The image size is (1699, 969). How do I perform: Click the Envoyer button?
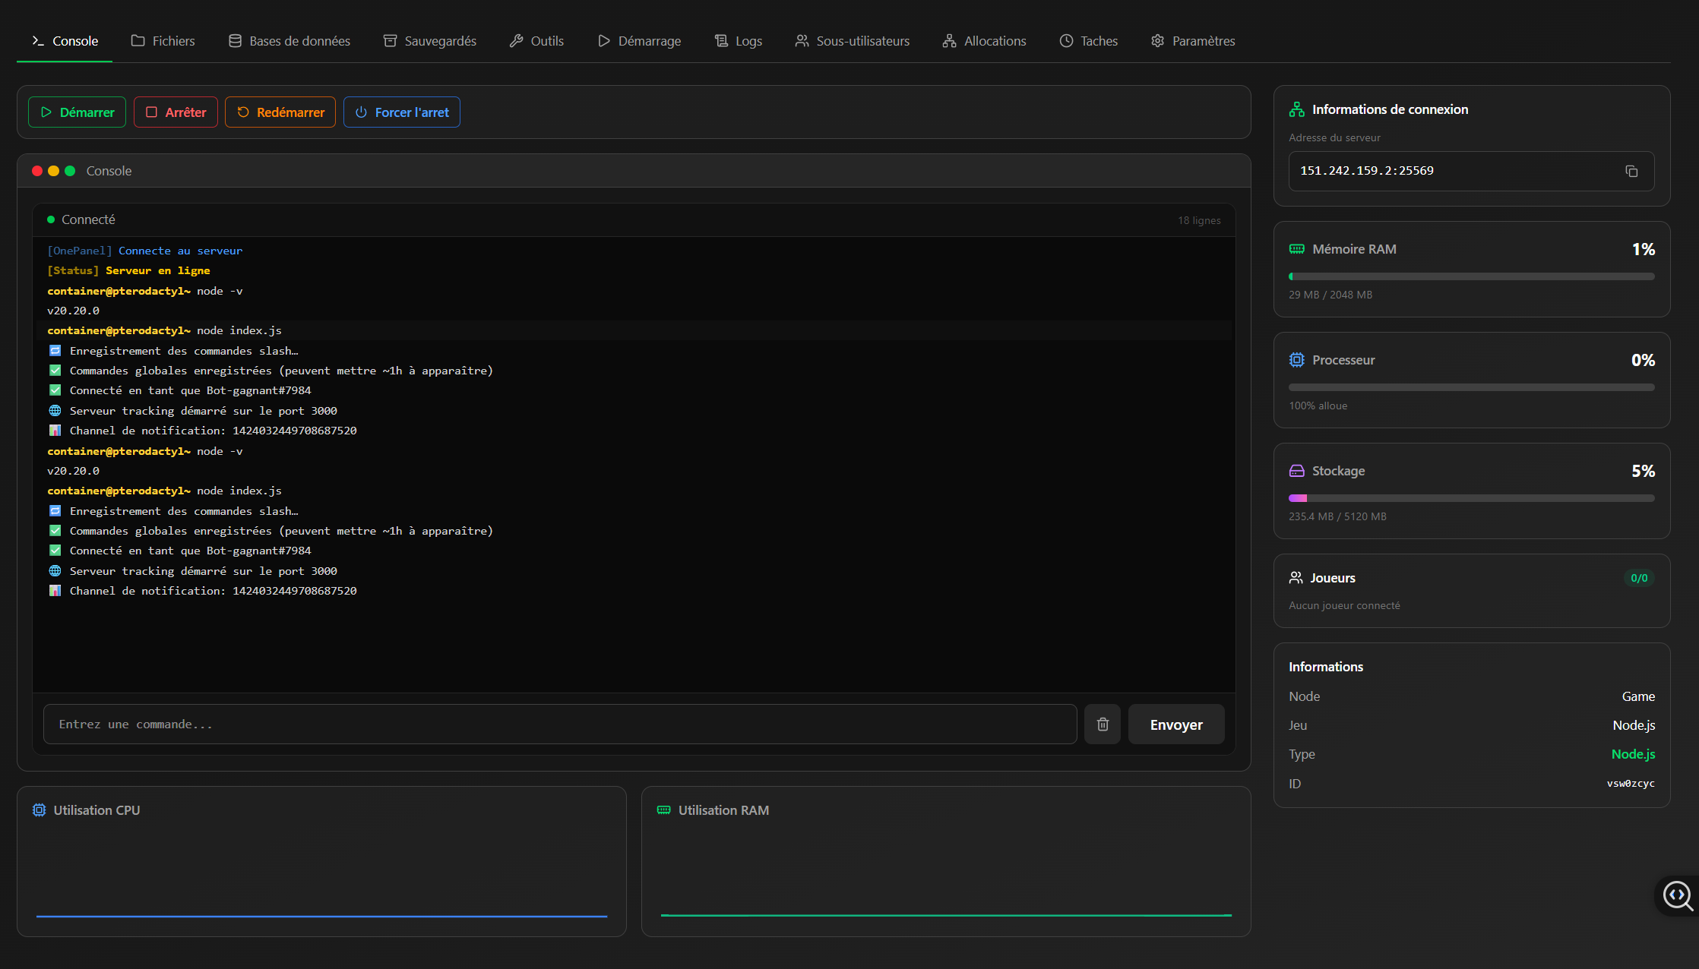(1175, 724)
